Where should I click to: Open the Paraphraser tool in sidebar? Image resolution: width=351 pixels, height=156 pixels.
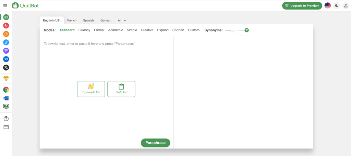click(x=6, y=17)
